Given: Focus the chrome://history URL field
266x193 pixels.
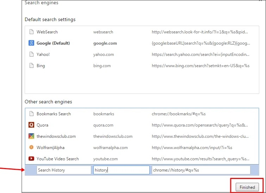Looking at the screenshot, I should coord(201,170).
